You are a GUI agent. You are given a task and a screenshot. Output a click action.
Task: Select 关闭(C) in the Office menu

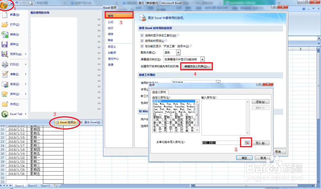[14, 104]
